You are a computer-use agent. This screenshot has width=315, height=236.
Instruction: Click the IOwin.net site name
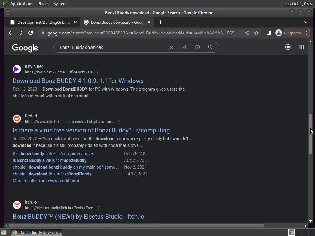34,66
